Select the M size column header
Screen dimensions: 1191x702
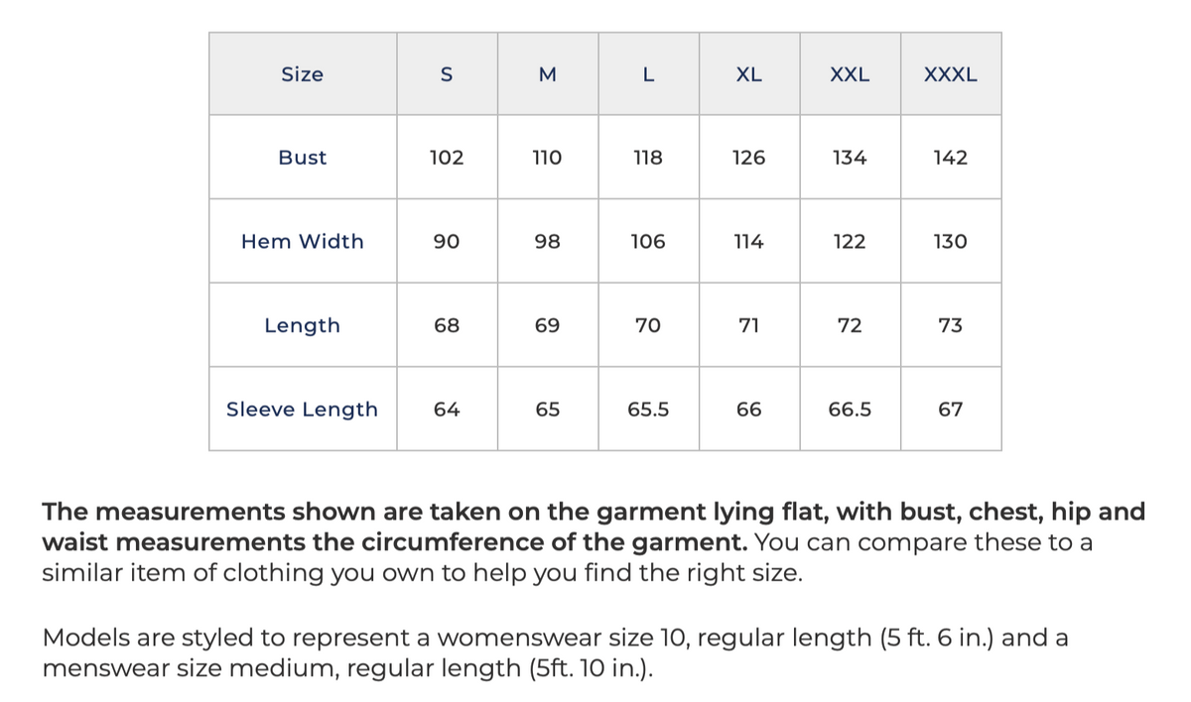548,74
